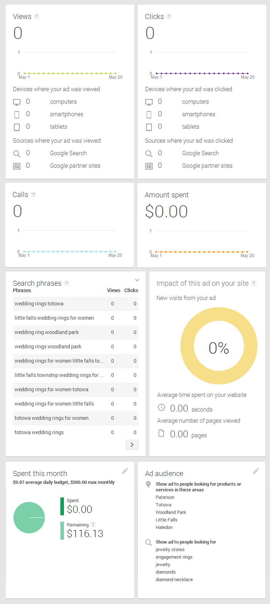This screenshot has width=270, height=604.
Task: Click the help icon next to Remaining
Action: (93, 525)
